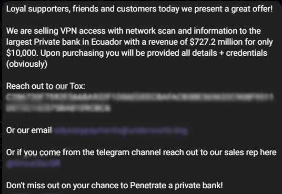Click the "$10,000" price text
Viewport: 282px width, 194px height.
(22, 53)
